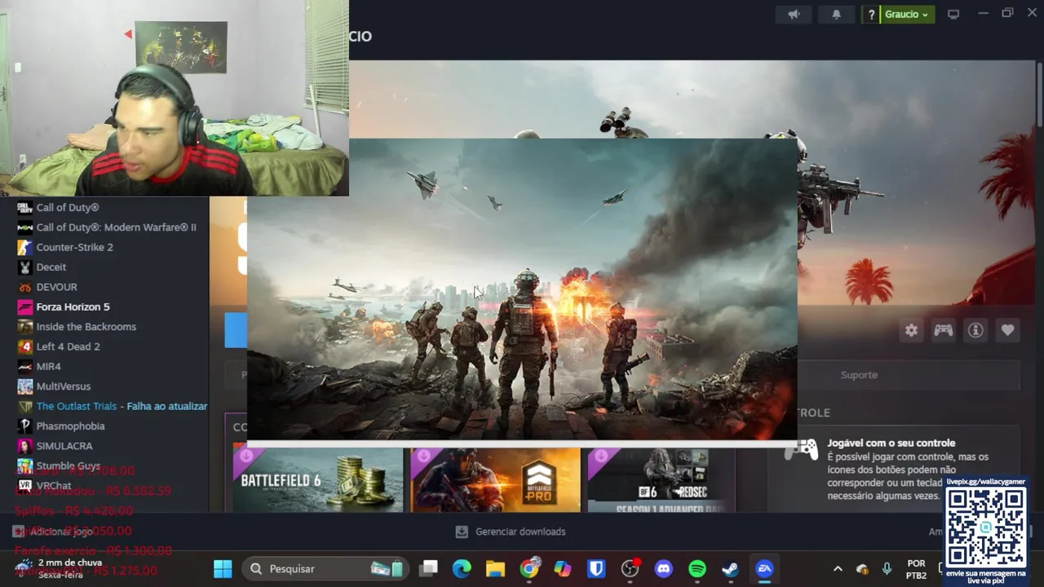The height and width of the screenshot is (587, 1044).
Task: Open Microsoft Edge from taskbar
Action: pyautogui.click(x=462, y=569)
